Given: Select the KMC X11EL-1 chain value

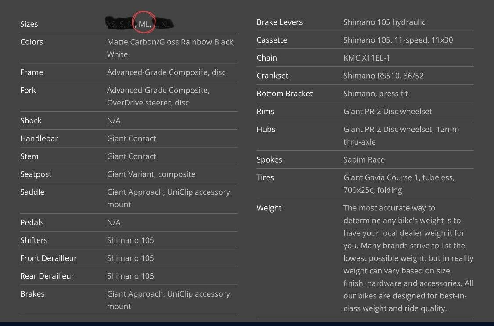Looking at the screenshot, I should (x=367, y=58).
